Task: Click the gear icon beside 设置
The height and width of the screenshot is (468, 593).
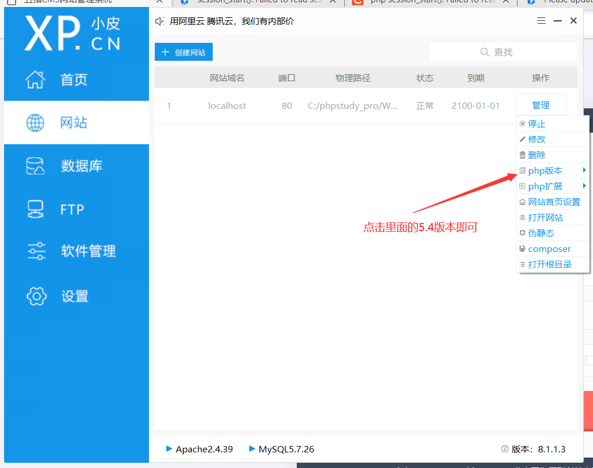Action: 37,296
